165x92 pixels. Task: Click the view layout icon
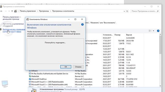150,31
